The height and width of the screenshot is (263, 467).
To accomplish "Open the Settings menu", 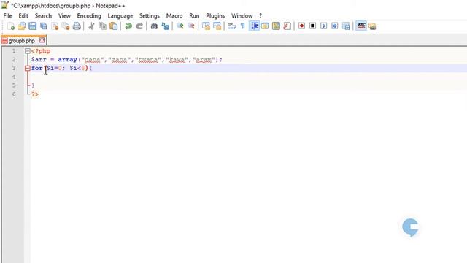I will [x=150, y=16].
